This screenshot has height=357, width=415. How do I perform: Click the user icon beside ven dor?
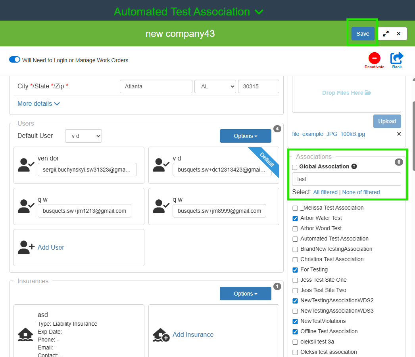pyautogui.click(x=26, y=165)
